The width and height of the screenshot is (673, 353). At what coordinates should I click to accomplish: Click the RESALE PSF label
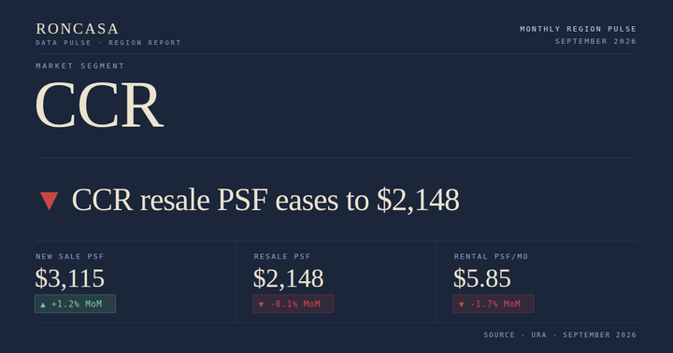[282, 257]
